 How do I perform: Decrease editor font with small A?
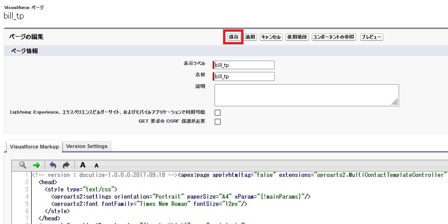coord(96,166)
